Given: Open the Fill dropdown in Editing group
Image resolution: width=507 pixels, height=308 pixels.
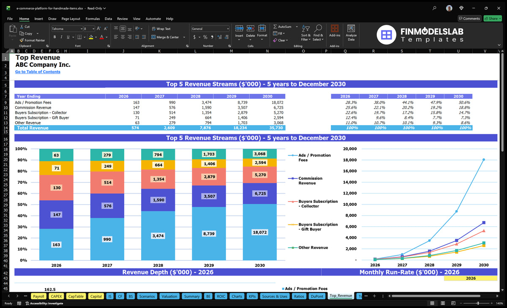Looking at the screenshot, I should coord(279,33).
